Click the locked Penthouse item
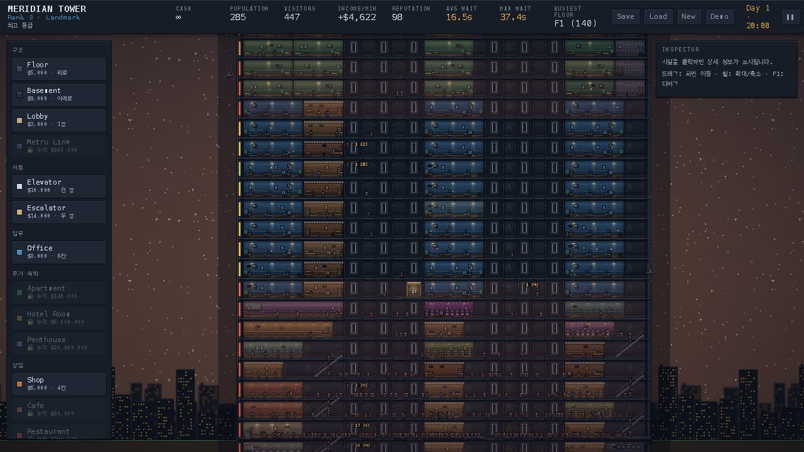The image size is (804, 452). pos(59,343)
